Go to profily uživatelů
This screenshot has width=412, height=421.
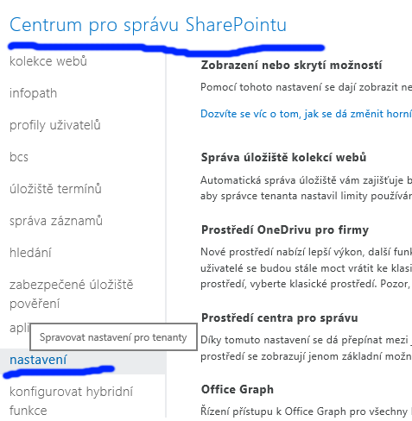click(x=55, y=125)
